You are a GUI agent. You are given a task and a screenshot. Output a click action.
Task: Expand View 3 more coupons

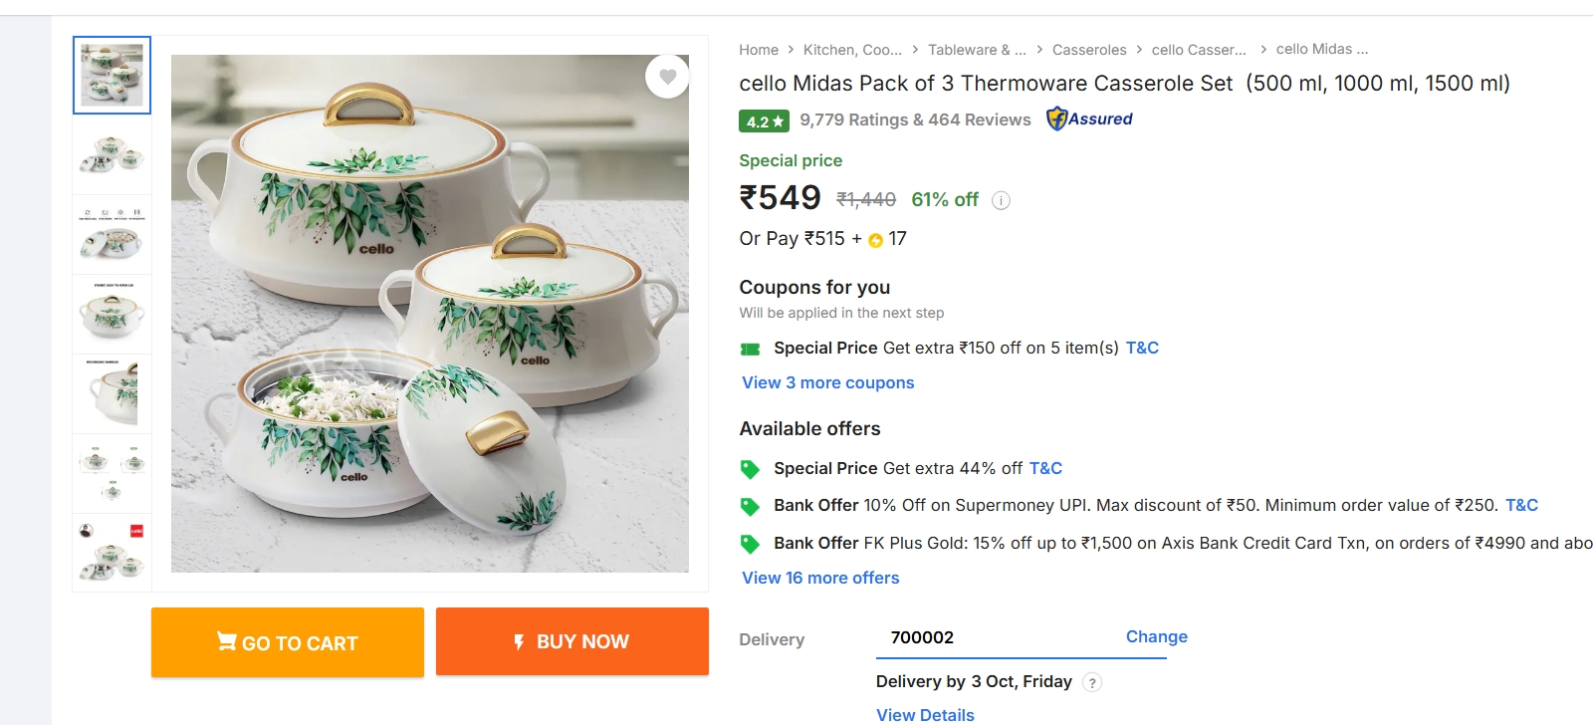point(826,382)
